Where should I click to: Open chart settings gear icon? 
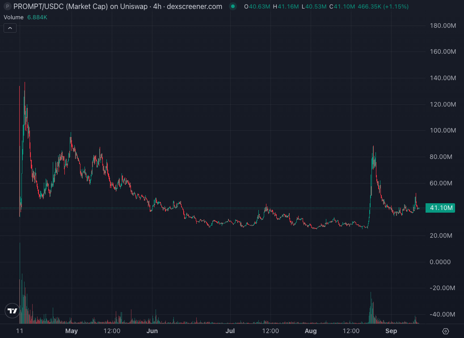coord(445,331)
